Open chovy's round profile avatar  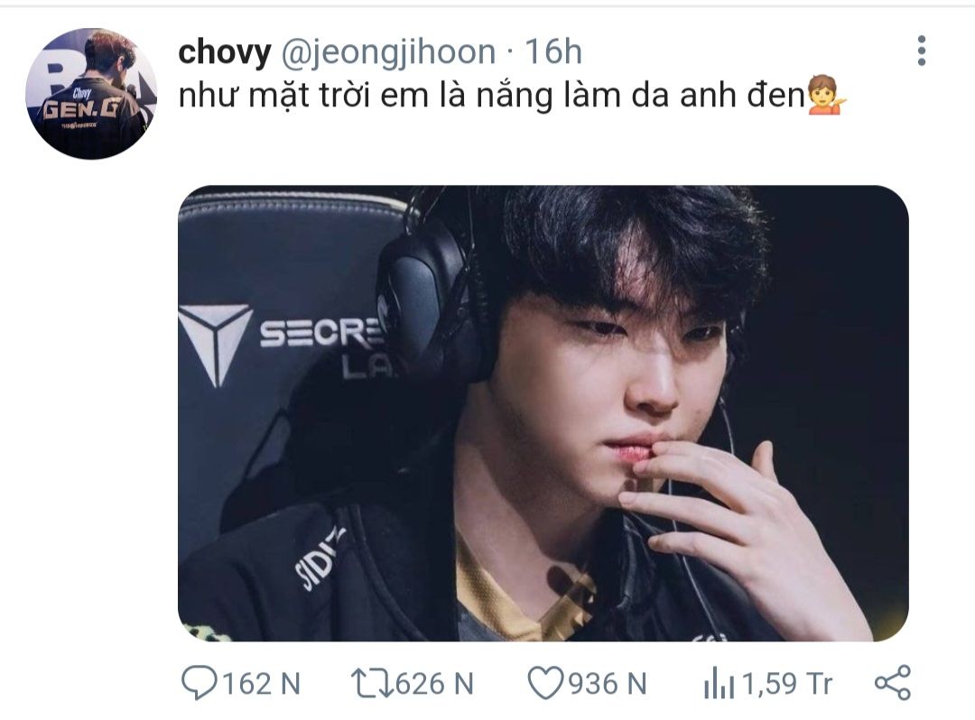[91, 94]
